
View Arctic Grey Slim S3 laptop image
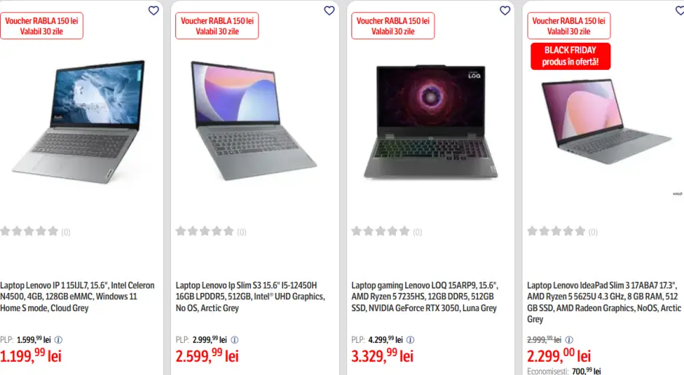[254, 121]
